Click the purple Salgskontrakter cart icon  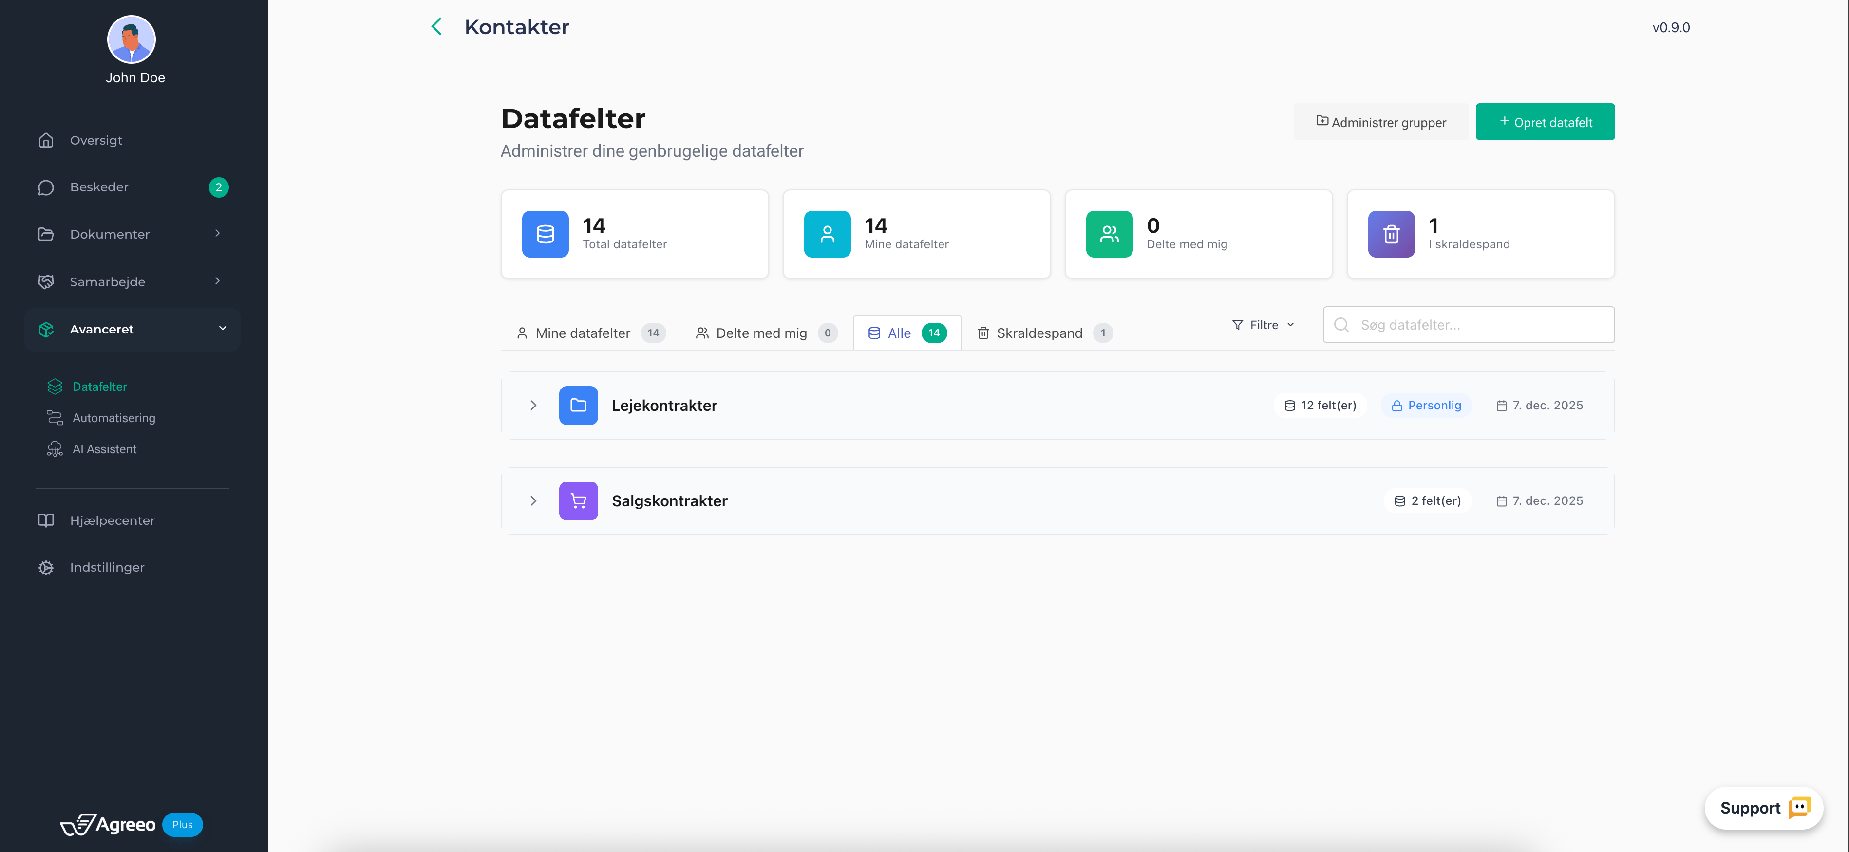pos(578,500)
